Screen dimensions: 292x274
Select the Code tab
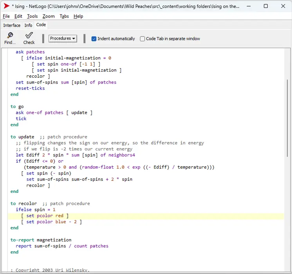click(41, 25)
